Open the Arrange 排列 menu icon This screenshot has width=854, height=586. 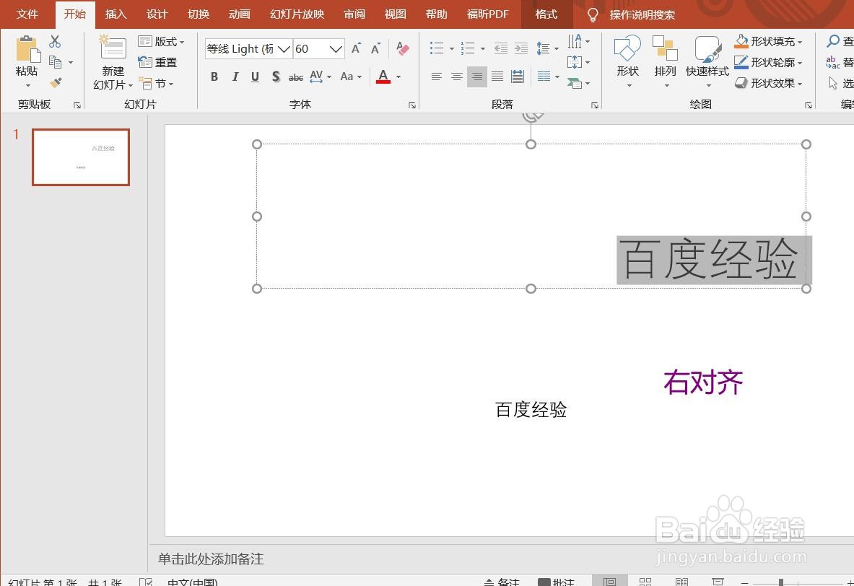pos(665,48)
